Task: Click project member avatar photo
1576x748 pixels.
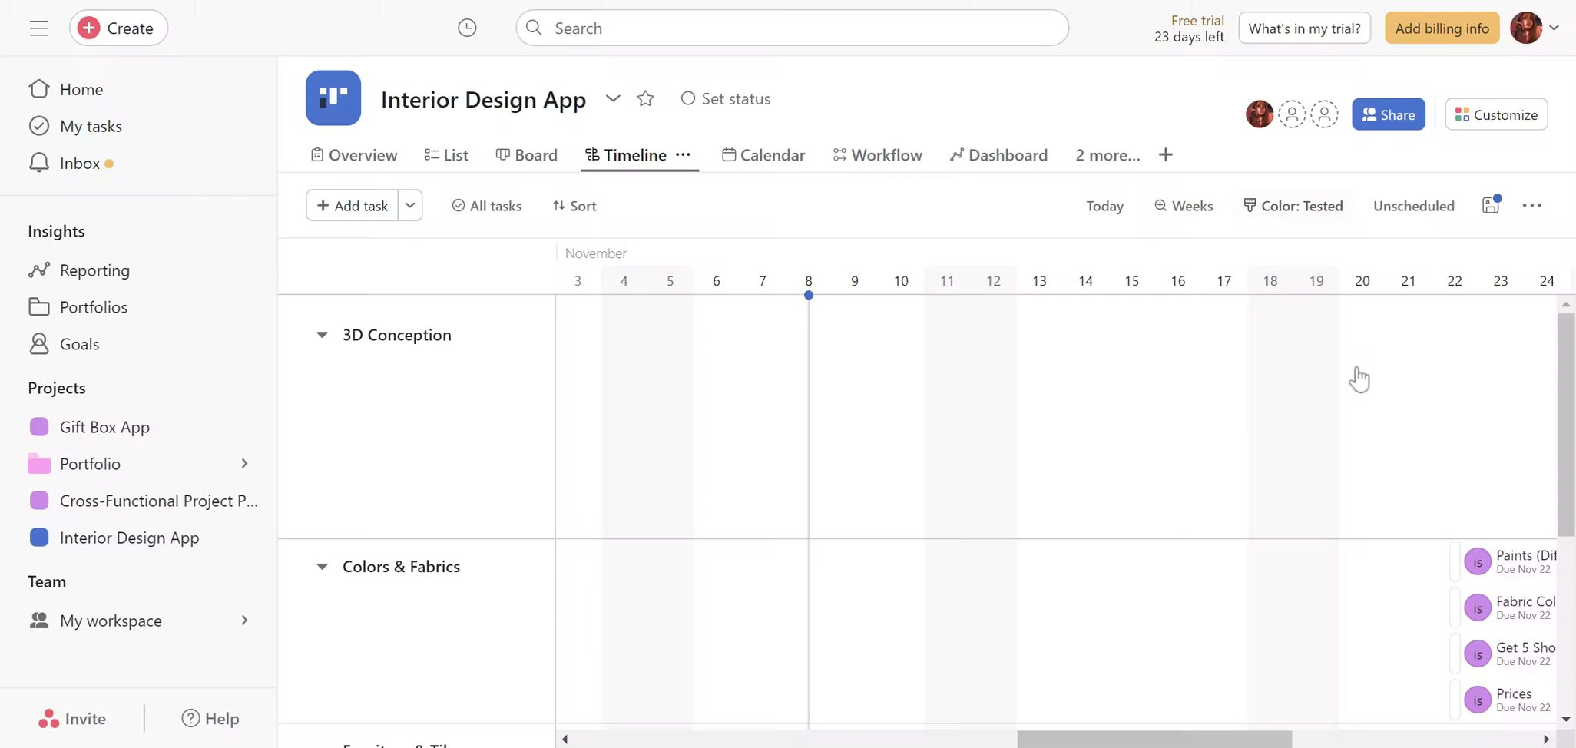Action: point(1260,114)
